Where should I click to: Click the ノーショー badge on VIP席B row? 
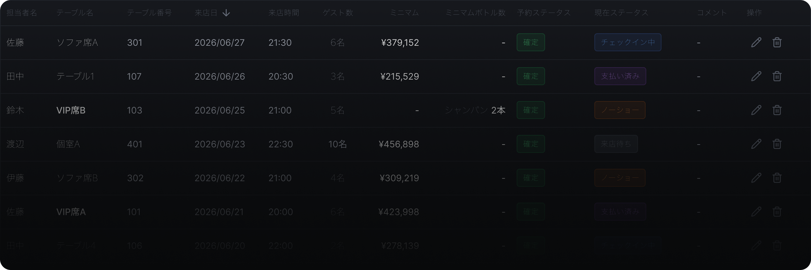(620, 110)
